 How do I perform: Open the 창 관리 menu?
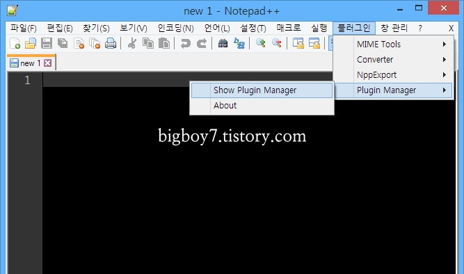(x=394, y=28)
